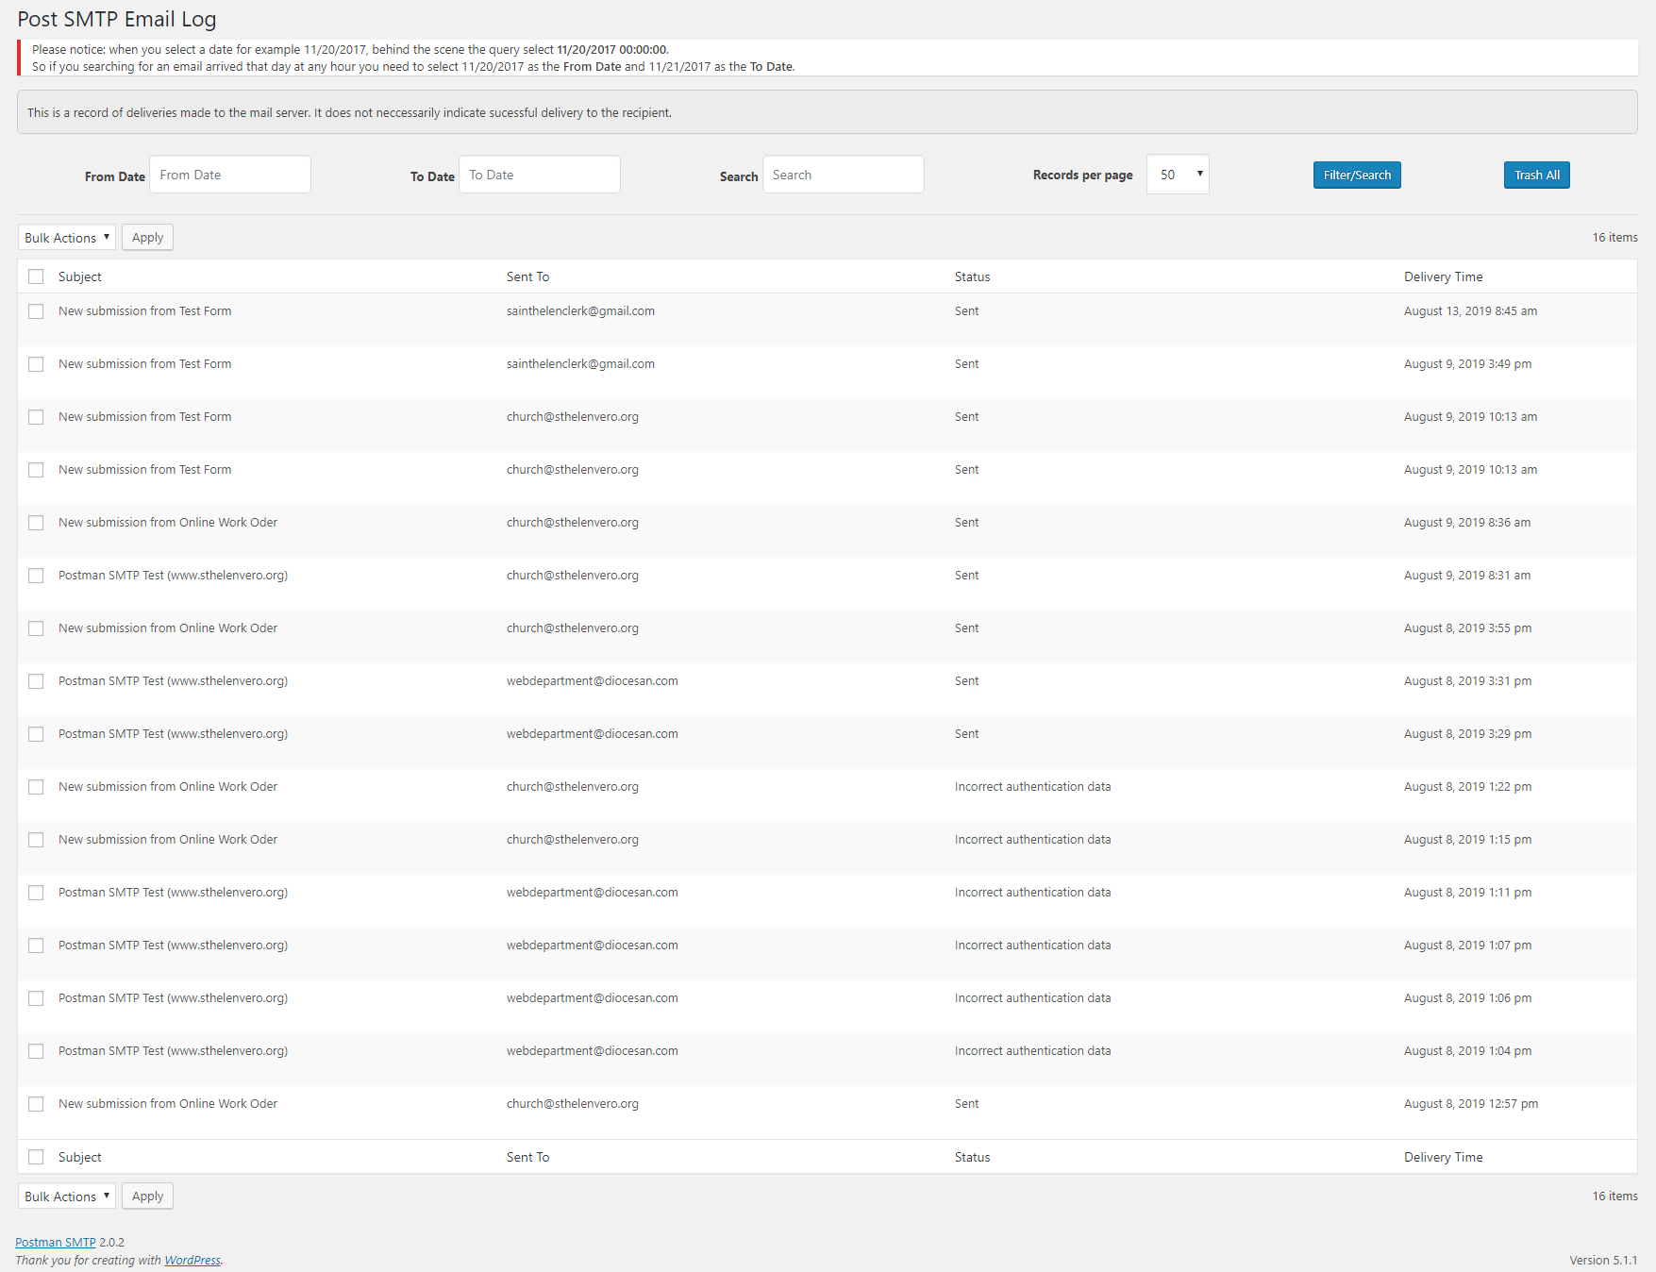Check the August 13, 2019 8:45 am email row
Screen dimensions: 1656x1272
(x=36, y=311)
